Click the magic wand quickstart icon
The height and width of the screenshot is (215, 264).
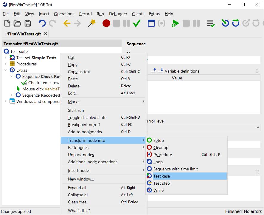click(91, 23)
